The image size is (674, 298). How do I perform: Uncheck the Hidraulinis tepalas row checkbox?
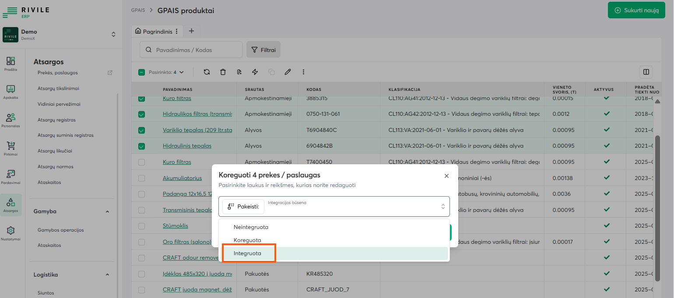[x=141, y=146]
